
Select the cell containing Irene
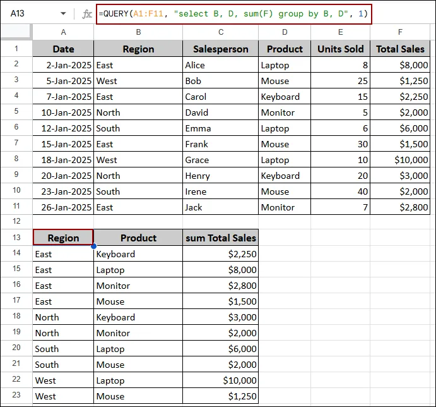(x=221, y=191)
